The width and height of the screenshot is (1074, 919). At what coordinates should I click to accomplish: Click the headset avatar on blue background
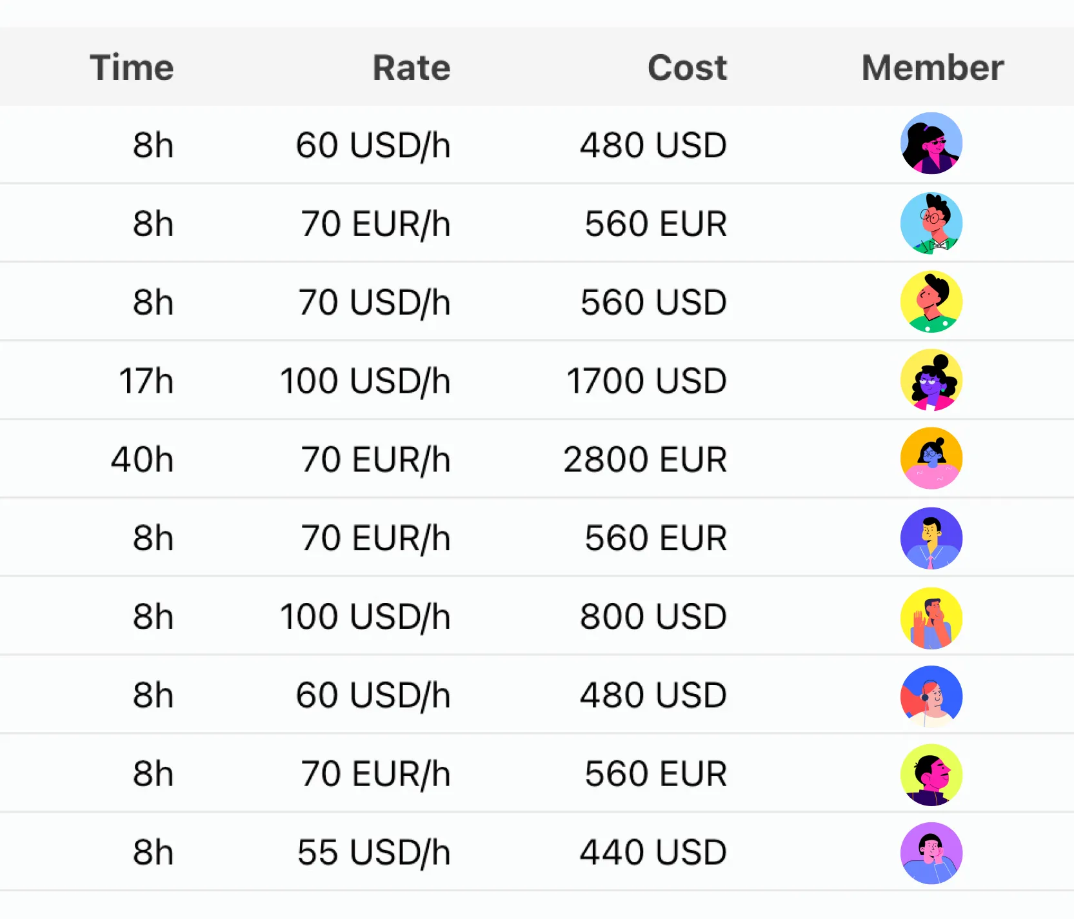(931, 696)
